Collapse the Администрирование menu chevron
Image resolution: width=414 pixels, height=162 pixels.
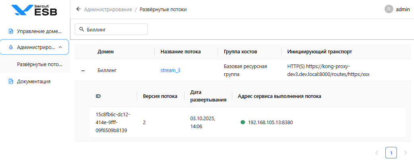point(60,47)
